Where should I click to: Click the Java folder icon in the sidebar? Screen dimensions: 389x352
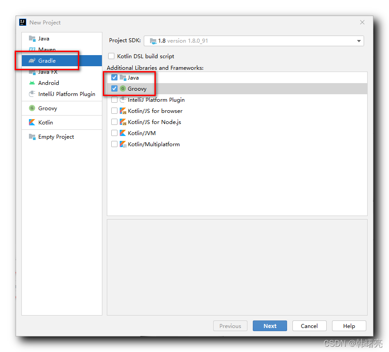pyautogui.click(x=32, y=38)
